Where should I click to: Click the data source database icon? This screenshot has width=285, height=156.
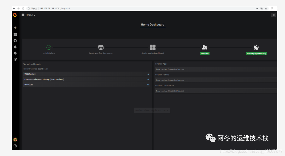click(101, 47)
